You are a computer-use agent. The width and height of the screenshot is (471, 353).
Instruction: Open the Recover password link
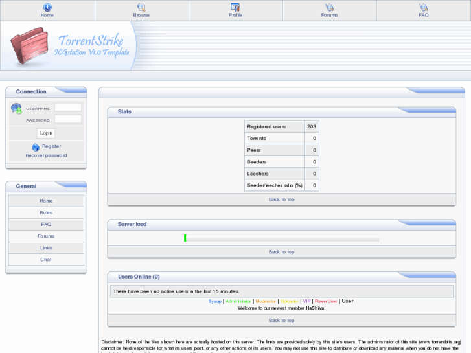click(x=46, y=155)
